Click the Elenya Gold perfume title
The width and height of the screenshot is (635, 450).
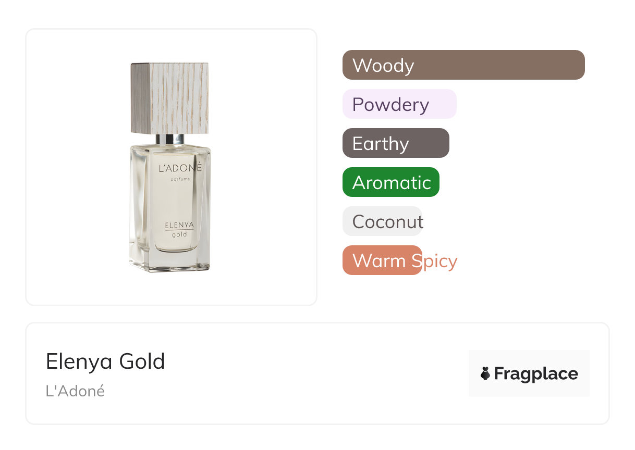tap(105, 361)
